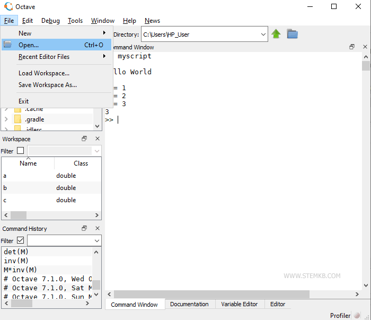Click the Command Window horizontal scrollbar
Image resolution: width=371 pixels, height=320 pixels.
233,294
